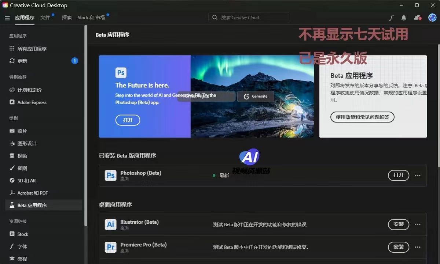Open more options for Photoshop (Beta)
The image size is (440, 264).
tap(418, 176)
